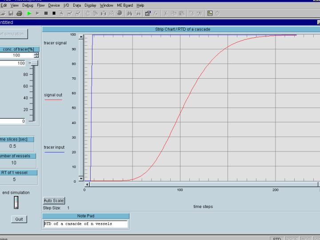Image resolution: width=320 pixels, height=240 pixels.
Task: Click the green Run program arrow
Action: pos(29,13)
